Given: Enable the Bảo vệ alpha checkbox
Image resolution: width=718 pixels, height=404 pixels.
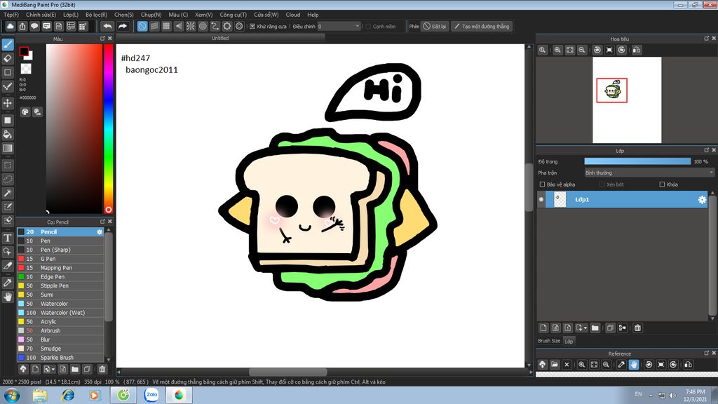Looking at the screenshot, I should [542, 184].
